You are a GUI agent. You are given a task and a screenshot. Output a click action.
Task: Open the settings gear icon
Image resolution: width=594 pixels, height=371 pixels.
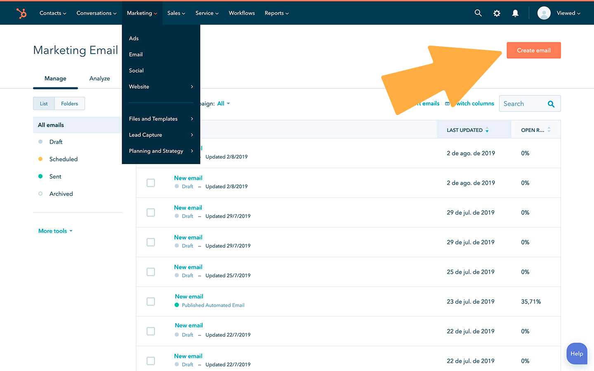click(497, 13)
